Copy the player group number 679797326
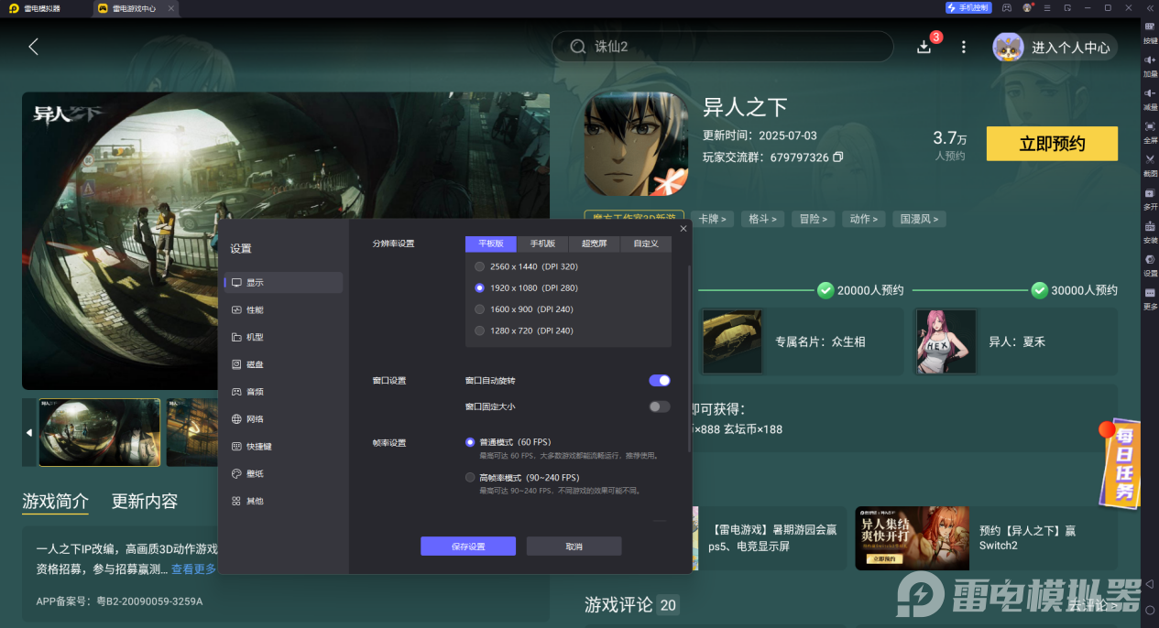Viewport: 1159px width, 628px height. point(837,157)
